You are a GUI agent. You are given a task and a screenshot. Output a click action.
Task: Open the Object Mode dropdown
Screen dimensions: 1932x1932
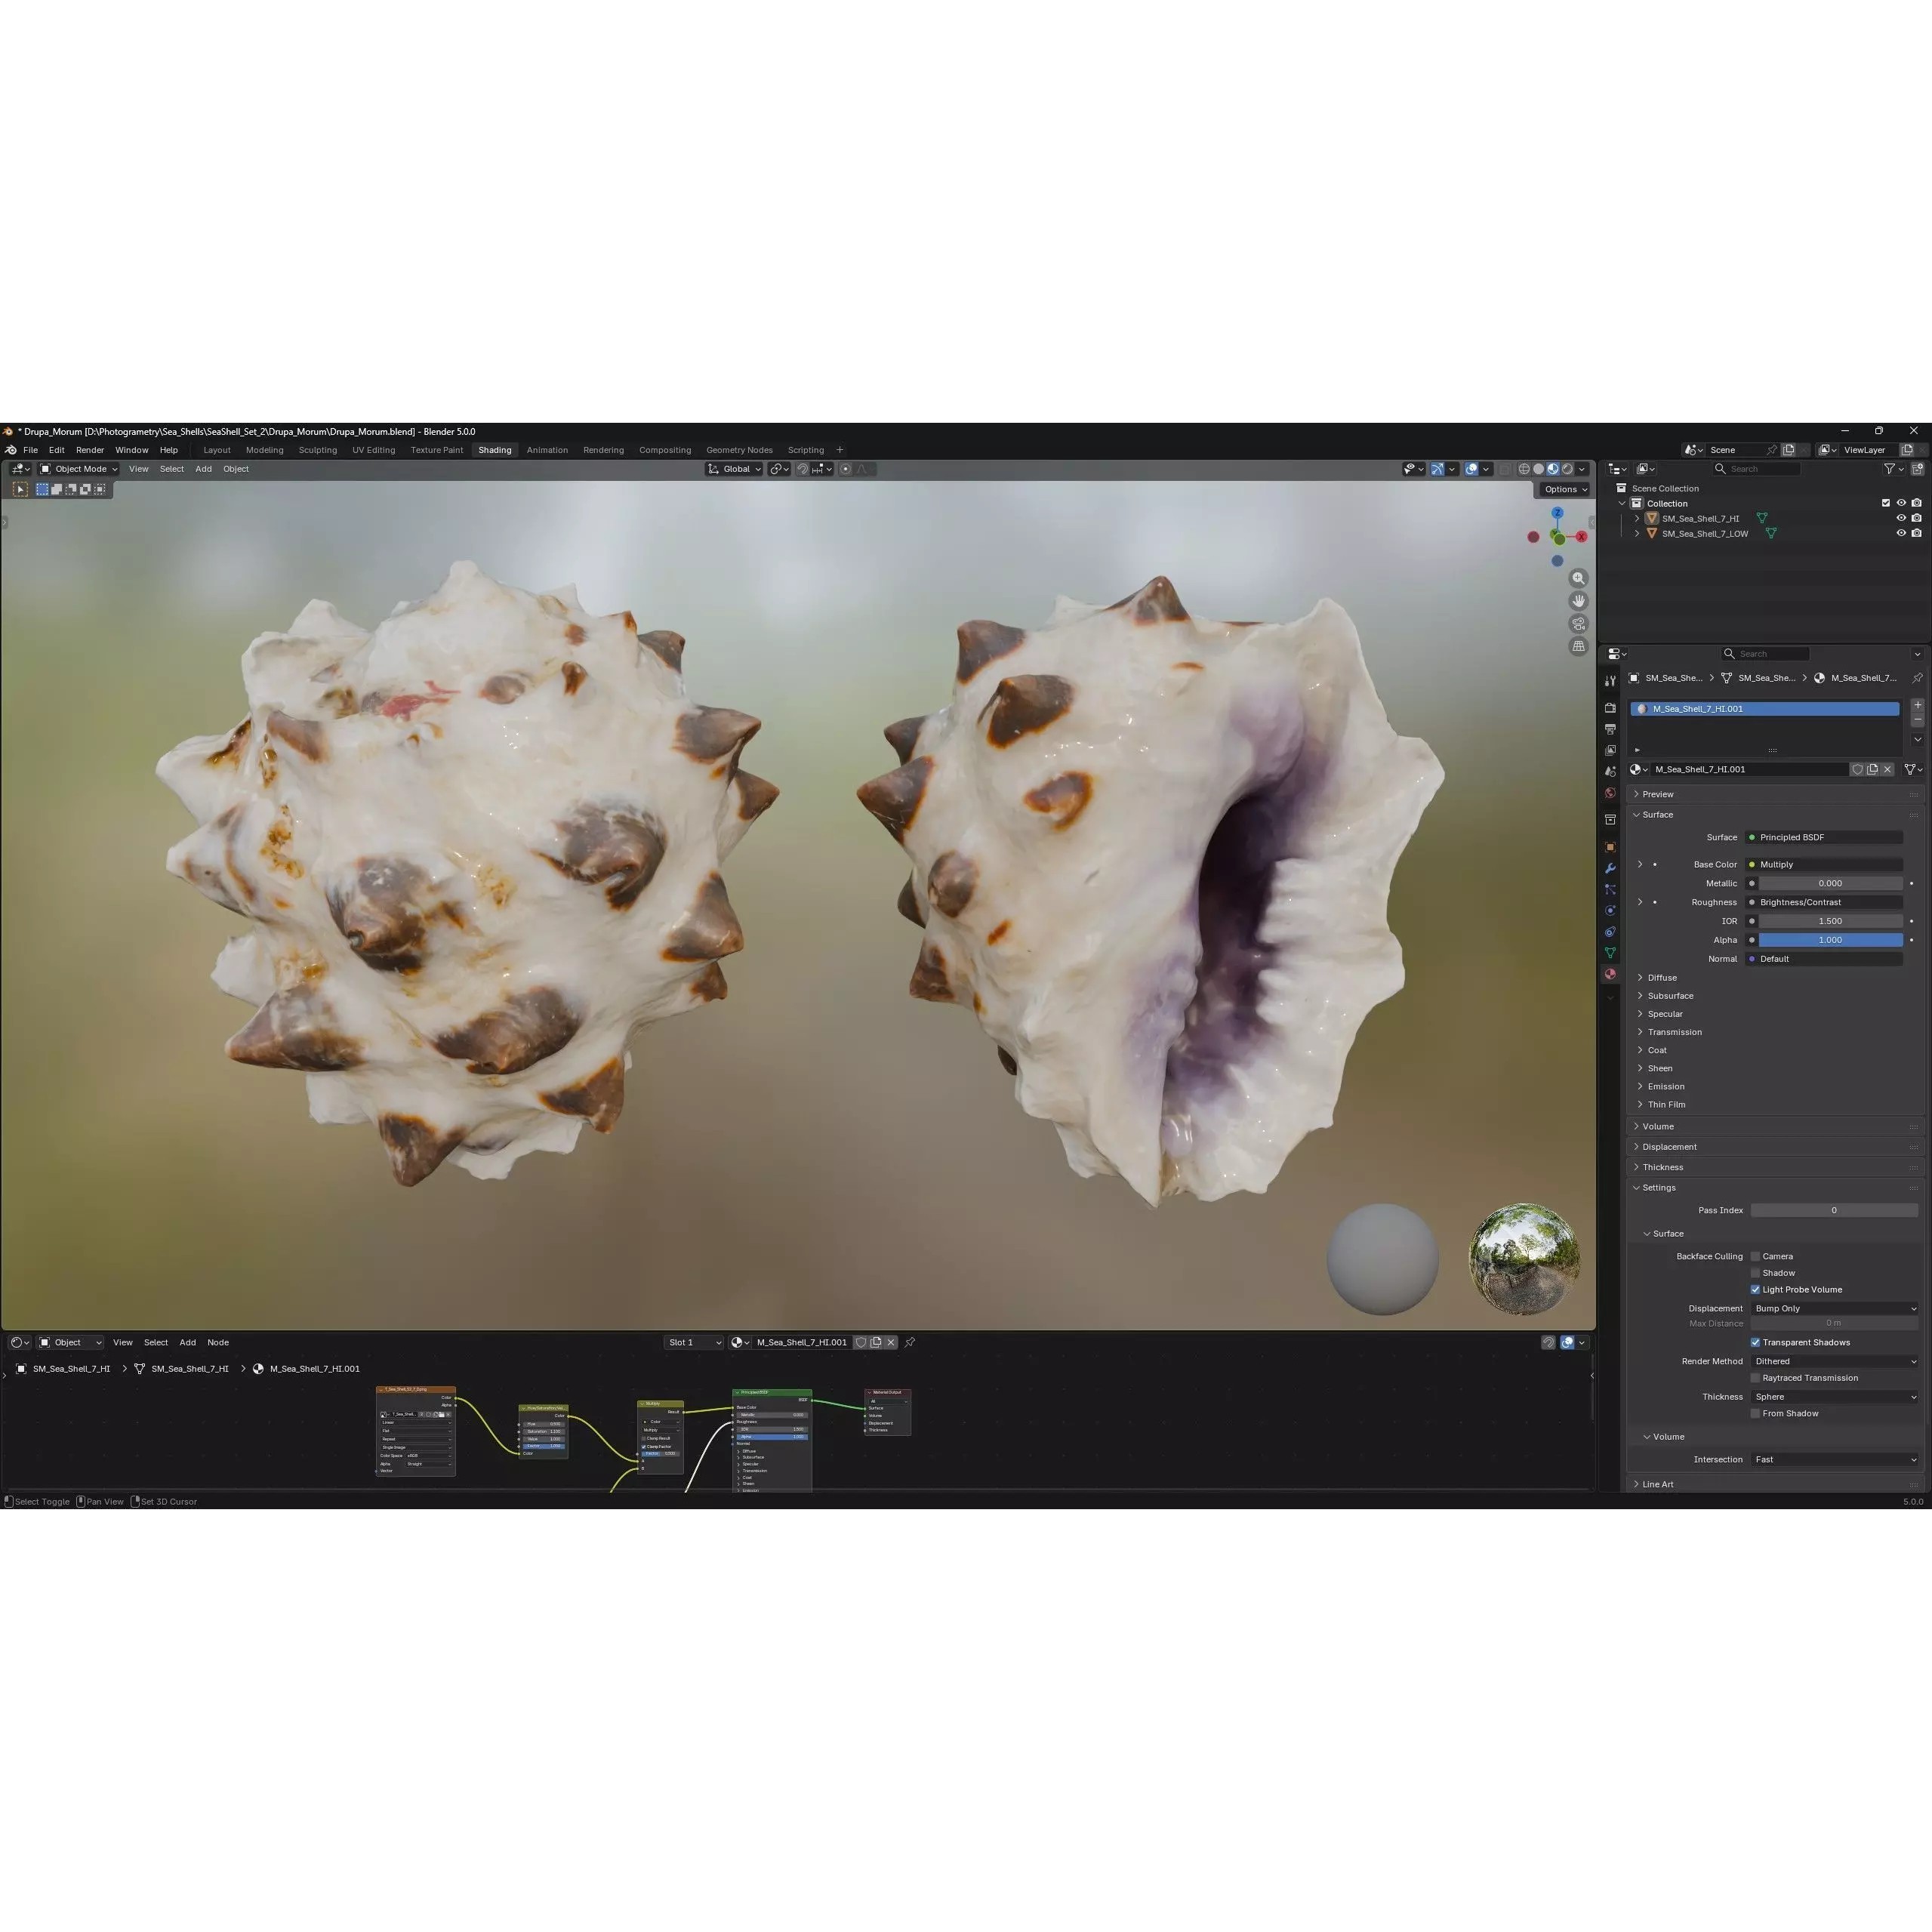pos(80,468)
